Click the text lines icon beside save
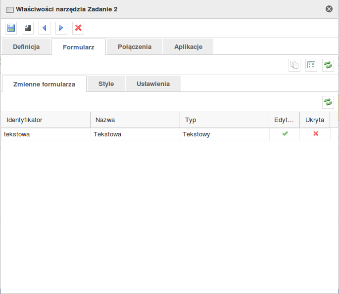Image resolution: width=339 pixels, height=294 pixels. (28, 28)
